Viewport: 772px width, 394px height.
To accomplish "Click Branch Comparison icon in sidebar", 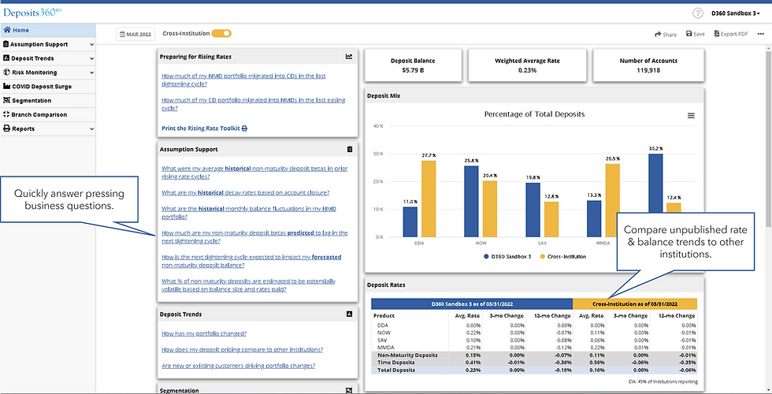I will pyautogui.click(x=6, y=114).
